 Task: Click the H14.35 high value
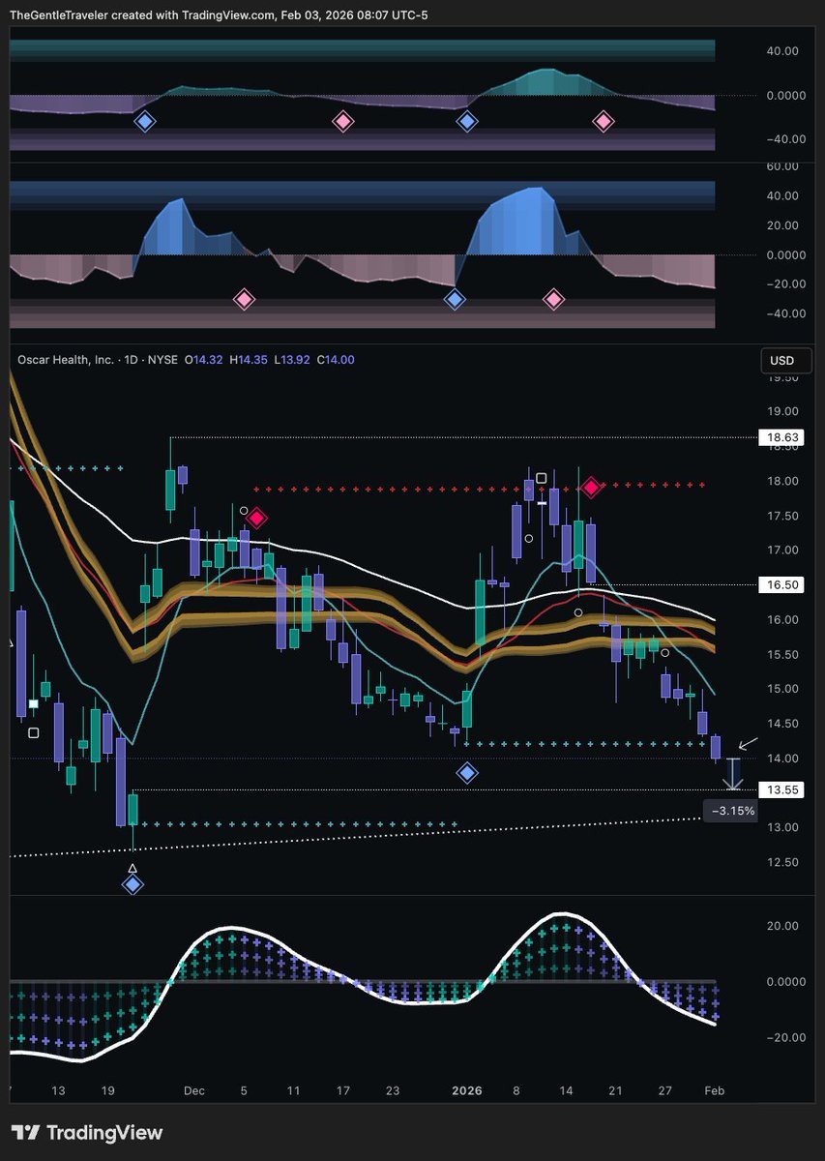click(x=248, y=360)
